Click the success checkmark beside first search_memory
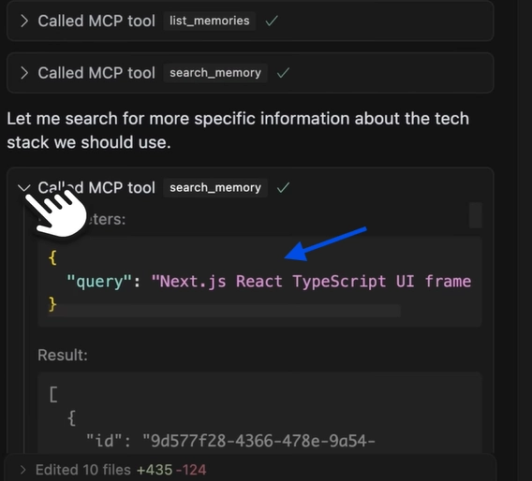 283,73
